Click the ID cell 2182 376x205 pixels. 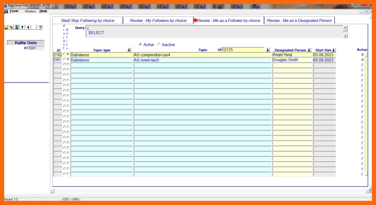tap(57, 55)
